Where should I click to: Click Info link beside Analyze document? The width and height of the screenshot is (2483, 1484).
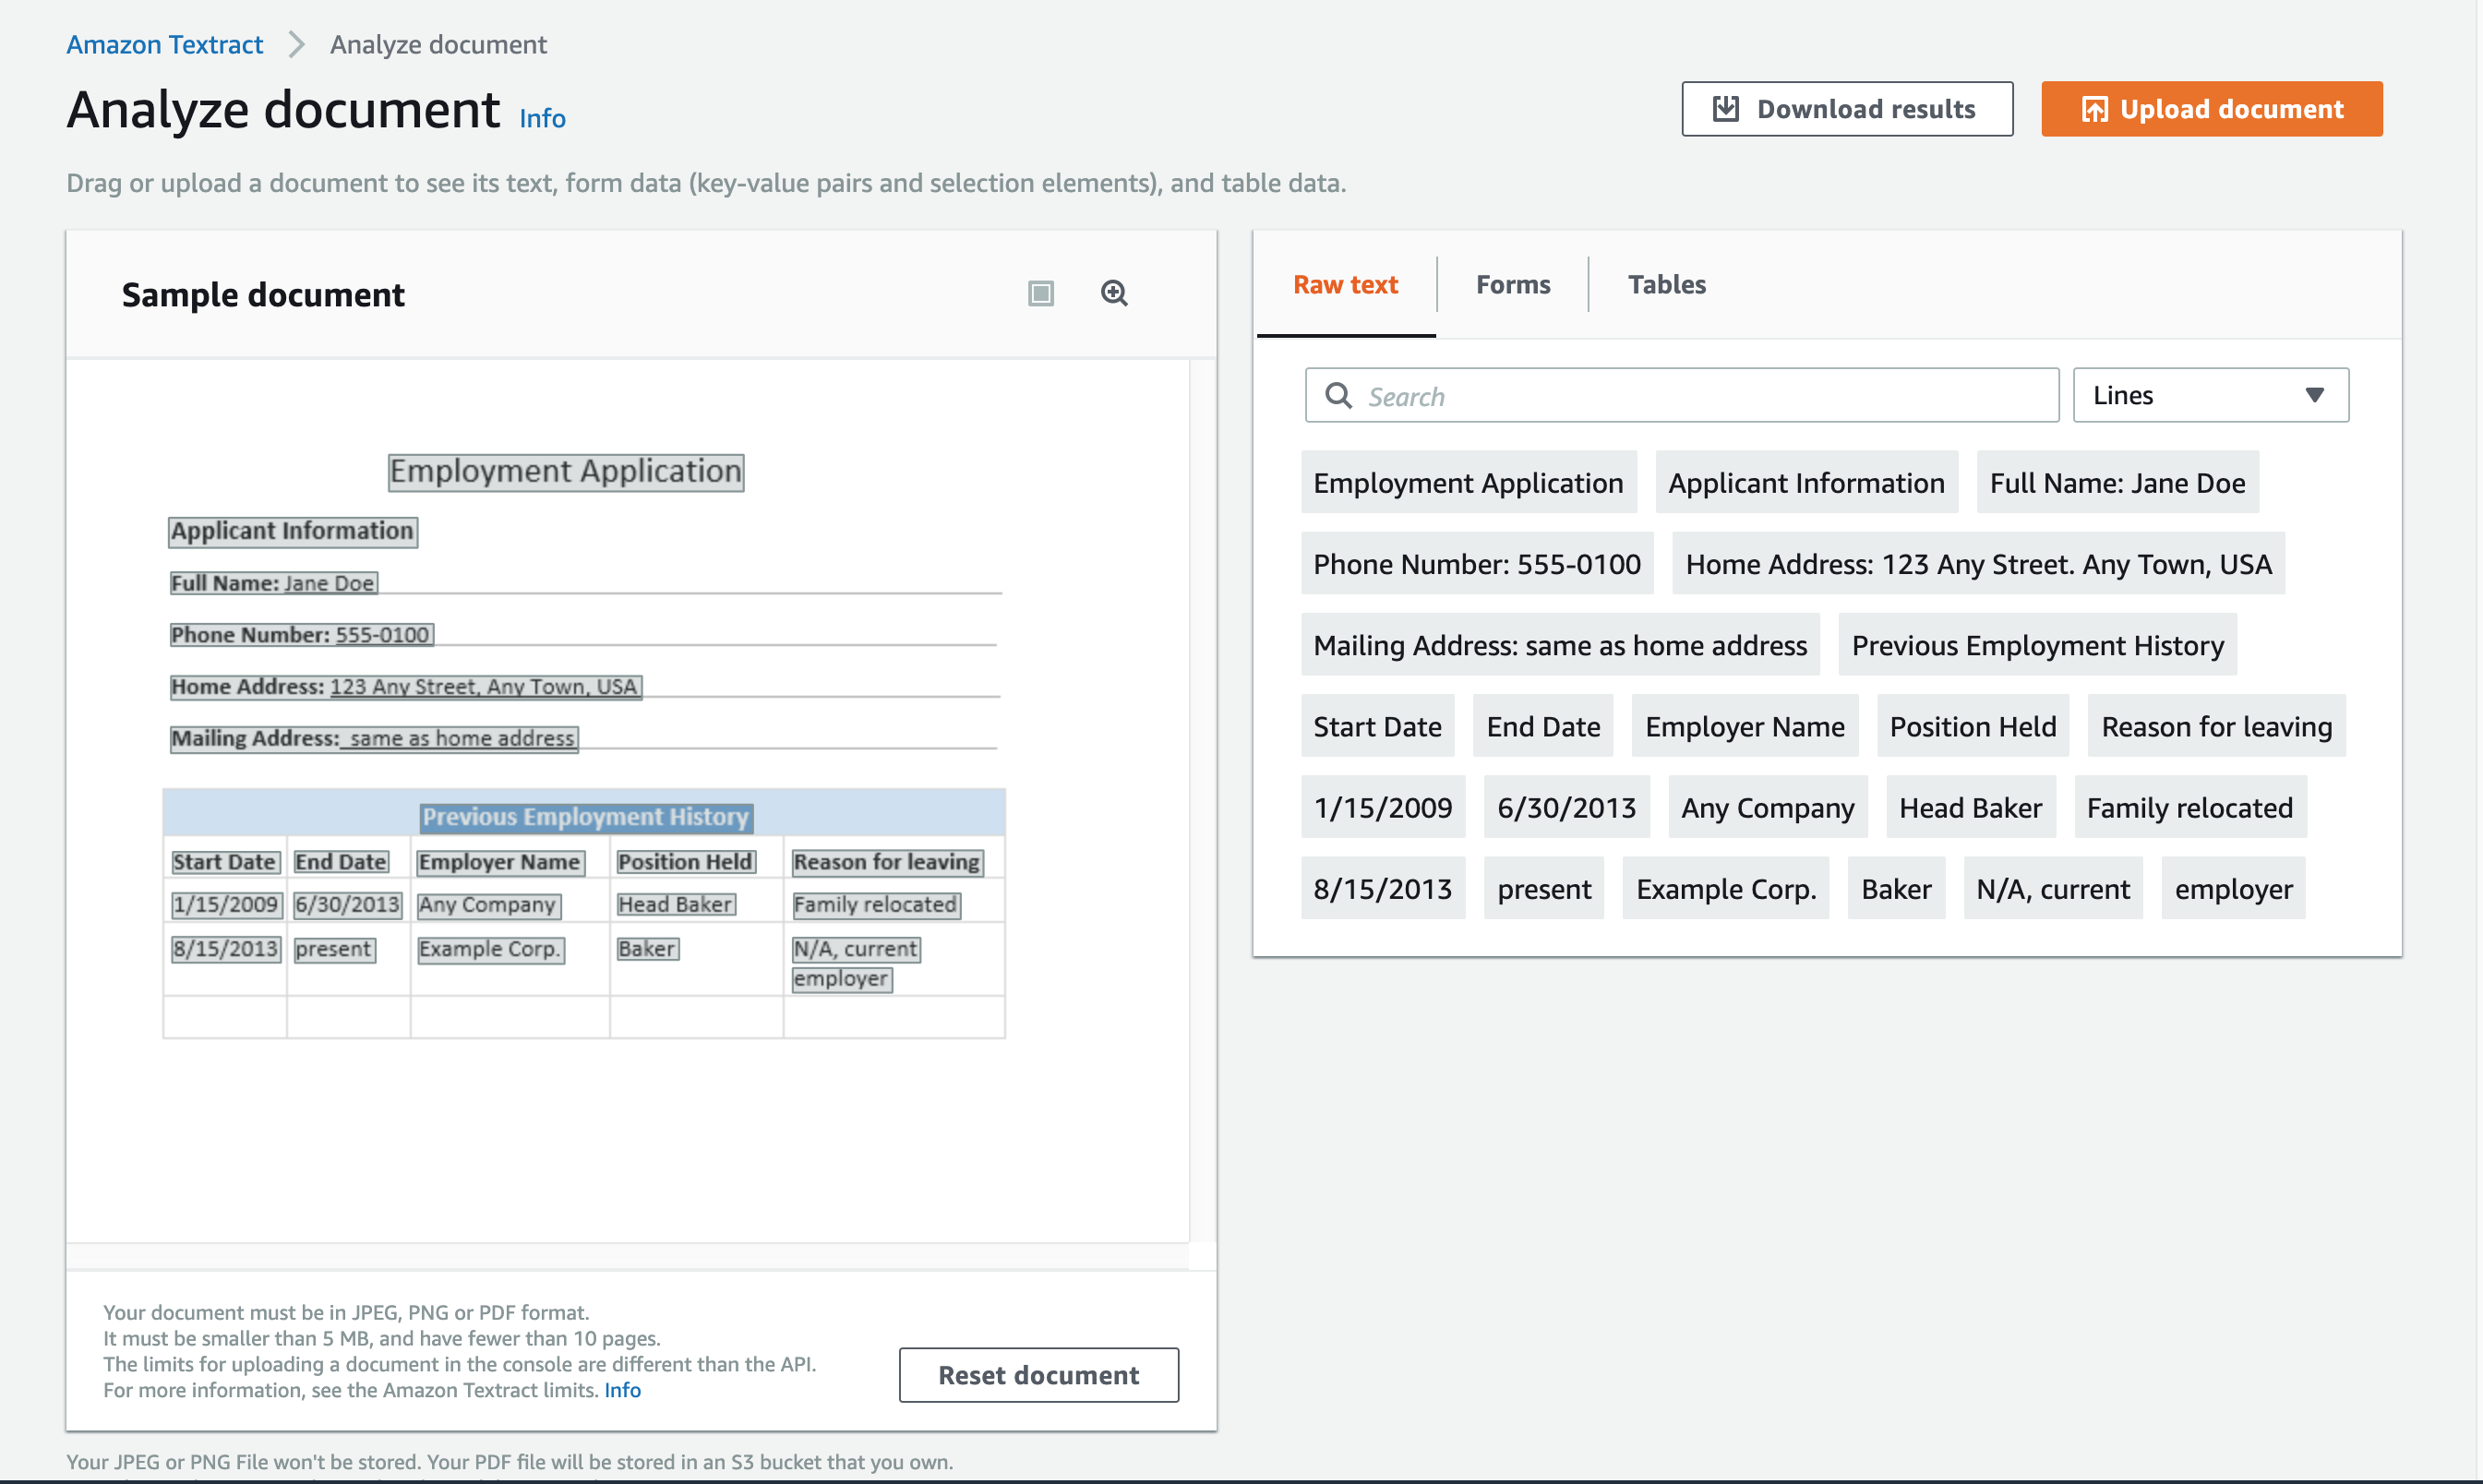(x=542, y=119)
